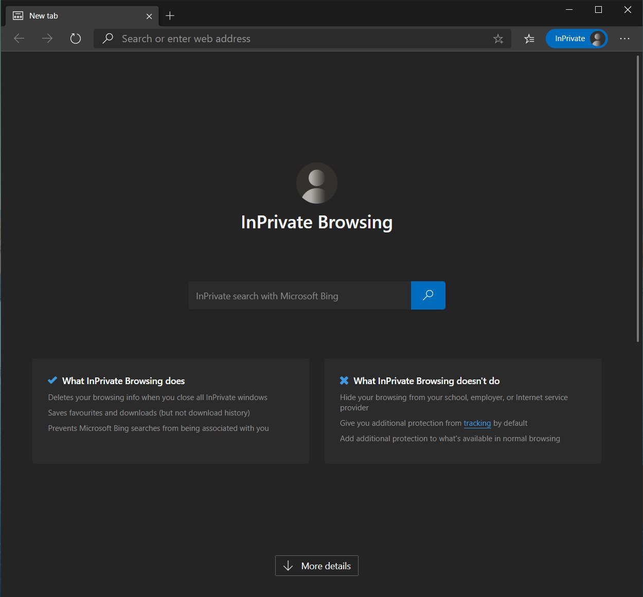643x597 pixels.
Task: Click the InPrivate Browsing heading
Action: pyautogui.click(x=317, y=222)
